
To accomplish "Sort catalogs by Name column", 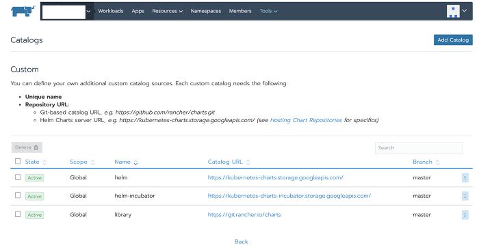I will [126, 162].
